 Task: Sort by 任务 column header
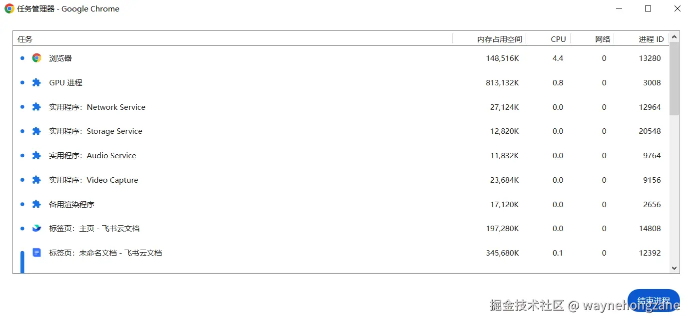pyautogui.click(x=25, y=39)
